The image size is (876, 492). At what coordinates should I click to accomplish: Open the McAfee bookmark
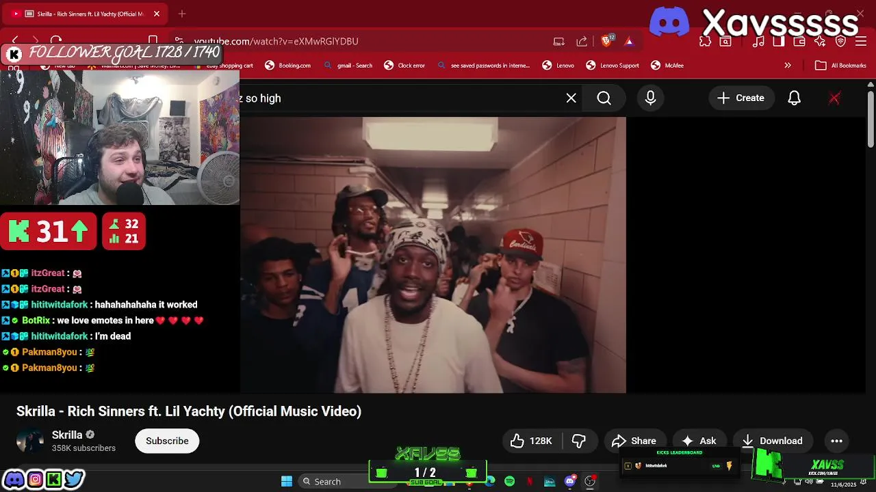pyautogui.click(x=667, y=66)
